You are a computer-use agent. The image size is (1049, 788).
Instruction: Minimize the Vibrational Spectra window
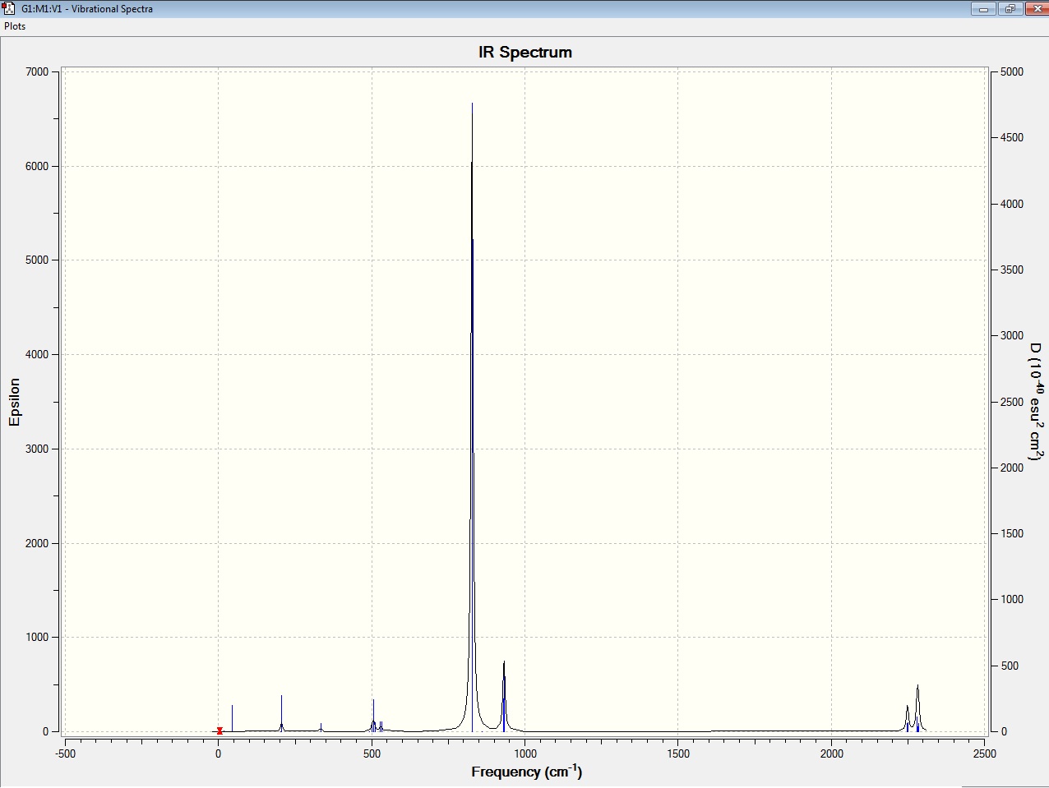click(983, 9)
